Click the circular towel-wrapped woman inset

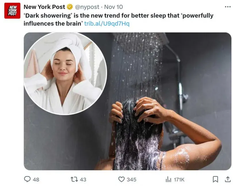65,73
